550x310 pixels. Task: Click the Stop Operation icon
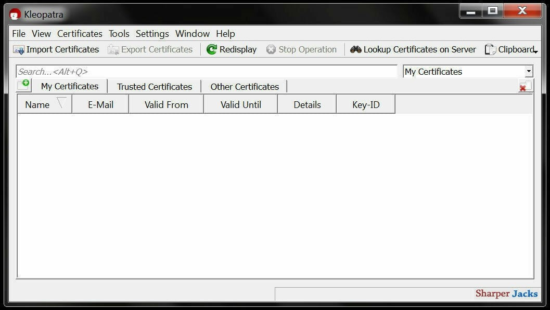[x=271, y=49]
